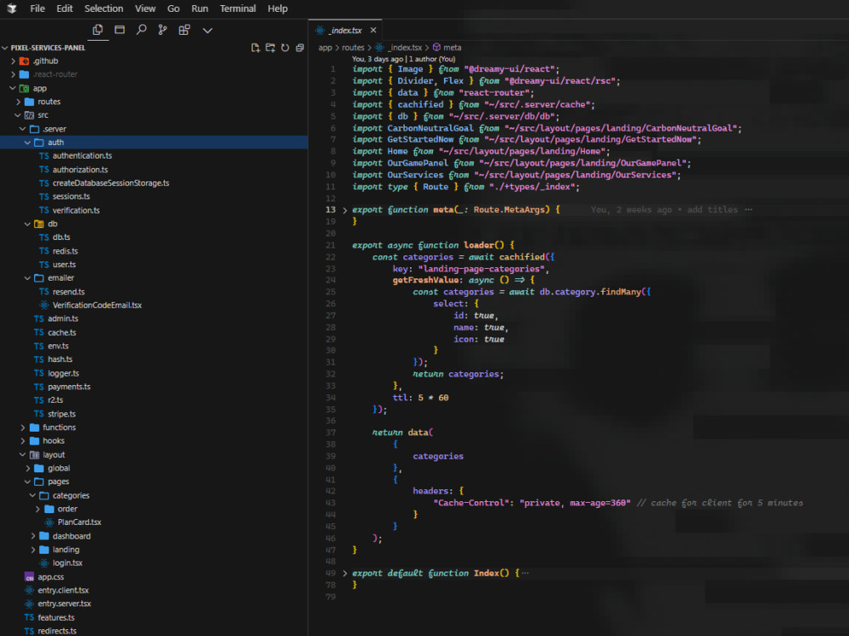Unfold the Index function at line 49
Viewport: 849px width, 636px height.
tap(345, 573)
